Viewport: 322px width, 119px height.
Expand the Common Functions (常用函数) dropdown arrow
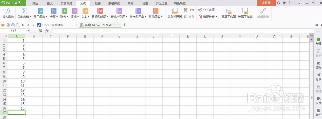click(x=47, y=17)
